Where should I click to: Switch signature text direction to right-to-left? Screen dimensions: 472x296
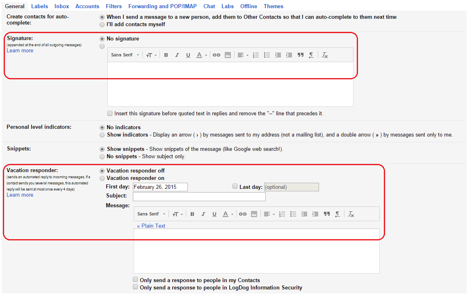click(311, 55)
